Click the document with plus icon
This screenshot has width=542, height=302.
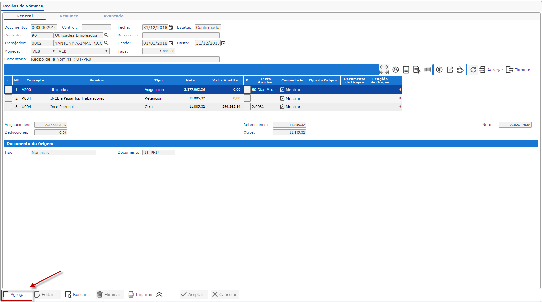click(417, 70)
